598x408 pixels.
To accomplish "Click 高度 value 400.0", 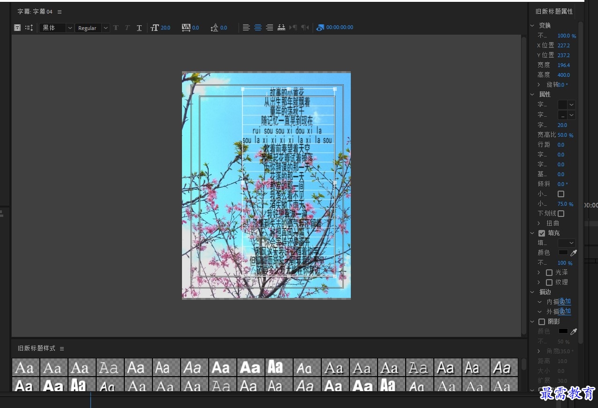I will 564,75.
